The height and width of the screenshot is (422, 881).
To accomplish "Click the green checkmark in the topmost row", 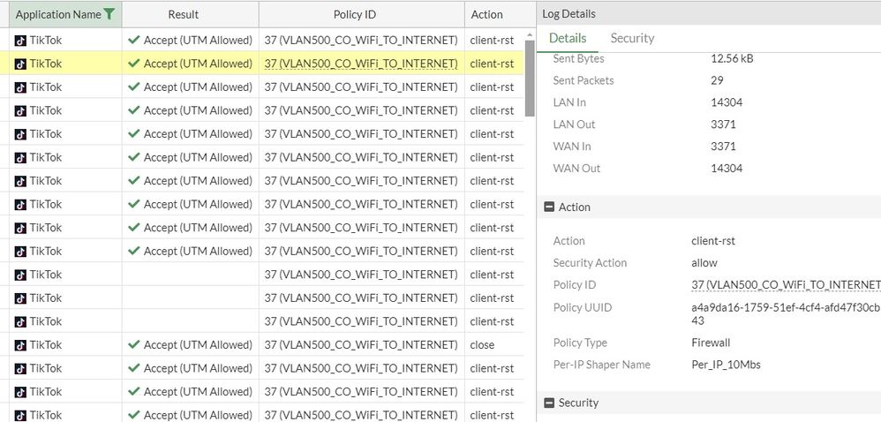I will tap(134, 41).
